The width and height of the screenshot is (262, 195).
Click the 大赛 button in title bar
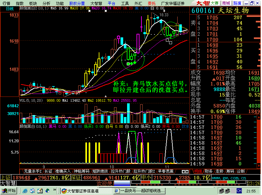pos(214,3)
